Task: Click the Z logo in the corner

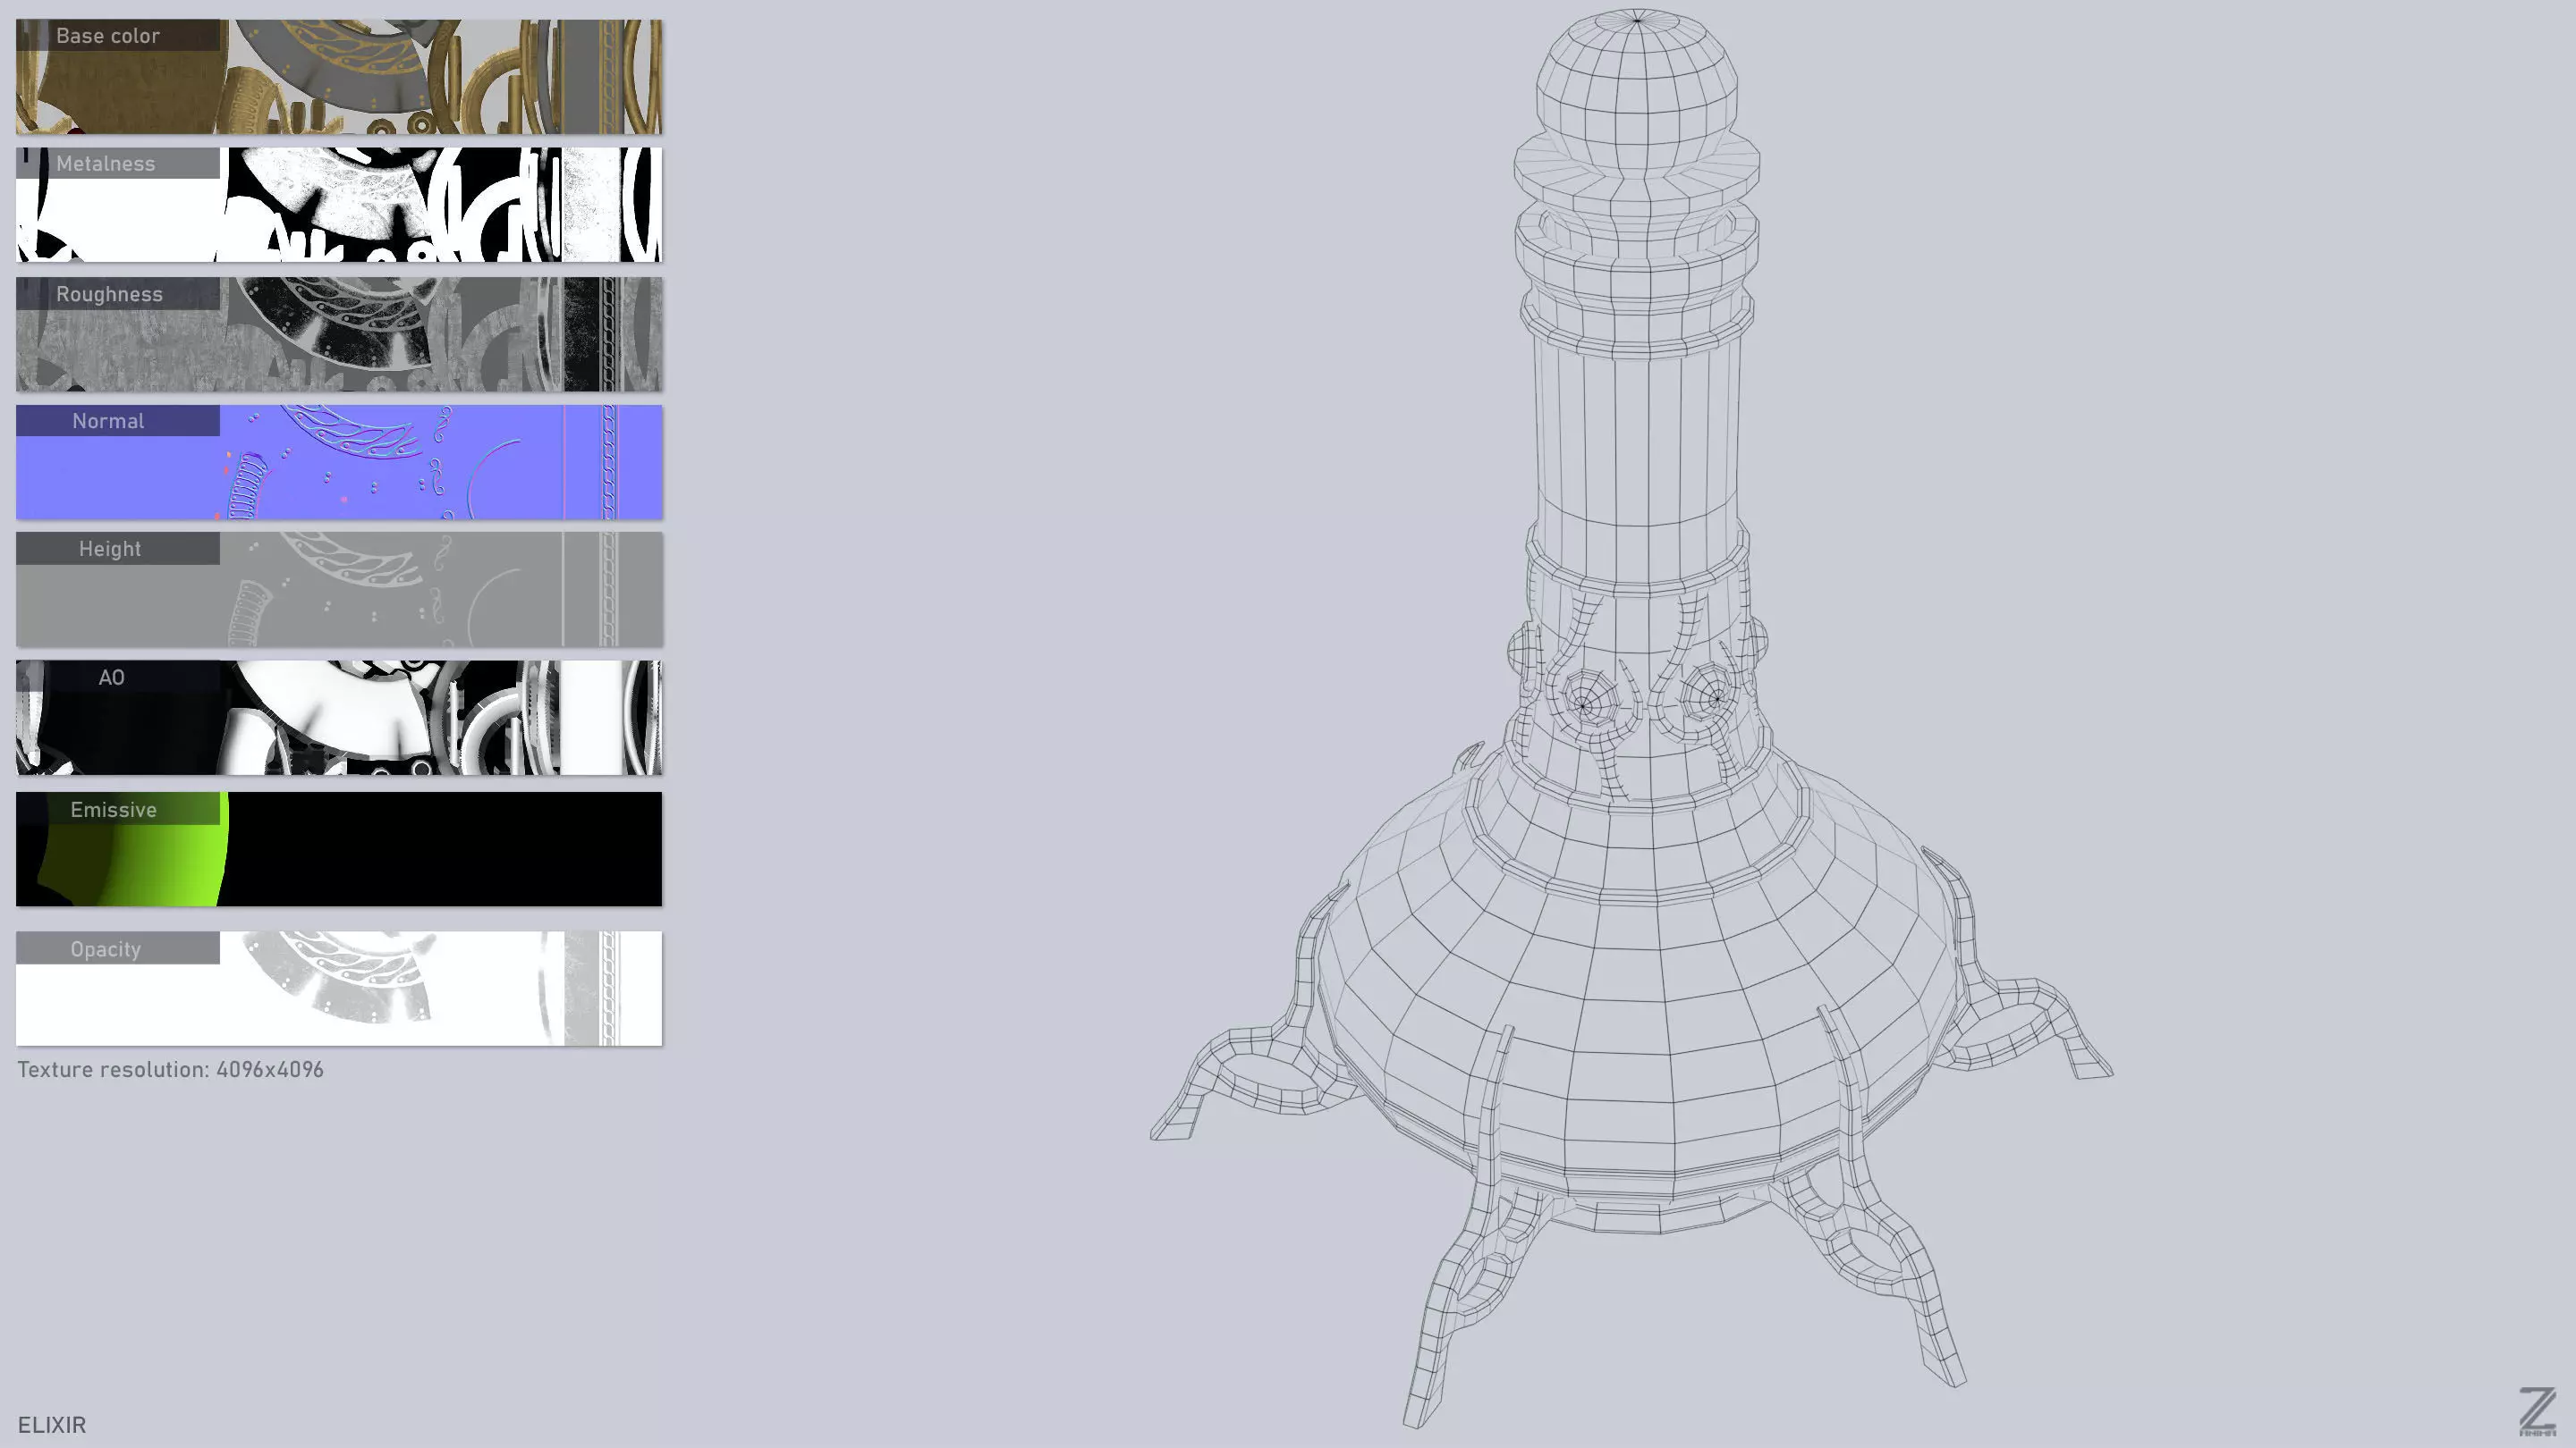Action: click(2537, 1411)
